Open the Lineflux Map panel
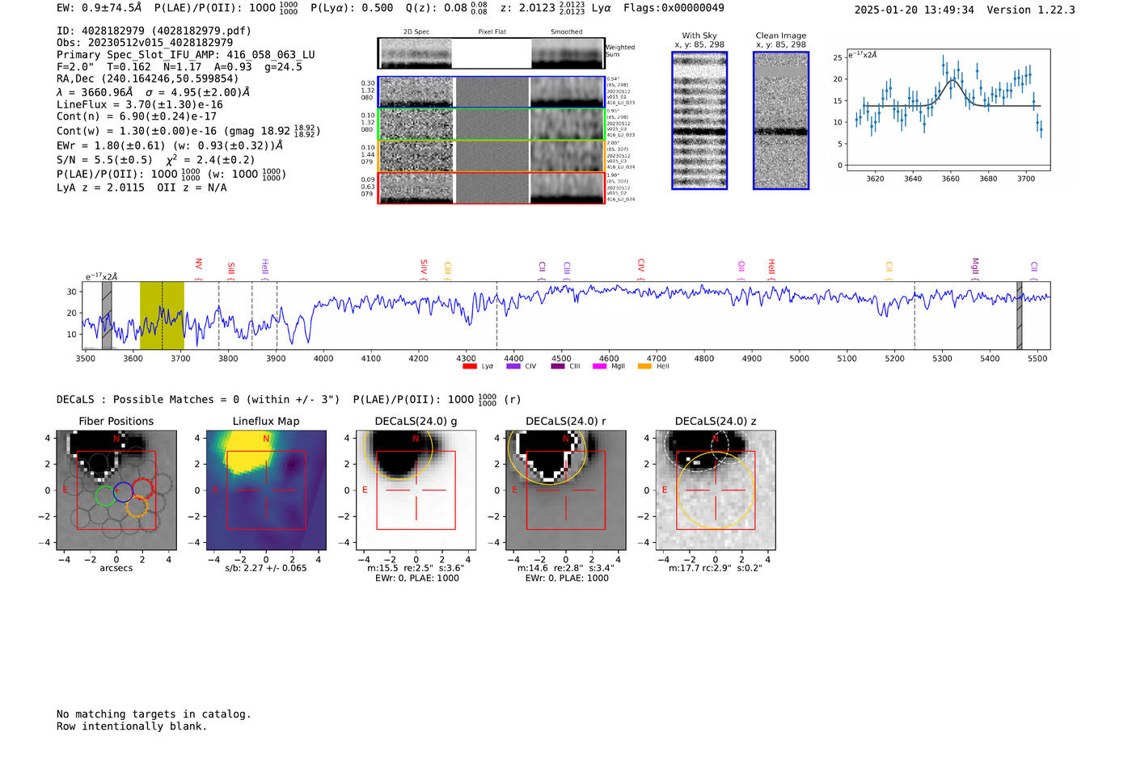The height and width of the screenshot is (770, 1132). 266,490
